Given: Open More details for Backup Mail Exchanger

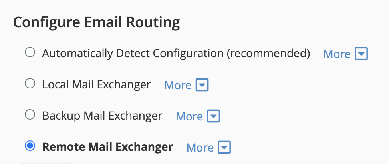Looking at the screenshot, I should 189,116.
